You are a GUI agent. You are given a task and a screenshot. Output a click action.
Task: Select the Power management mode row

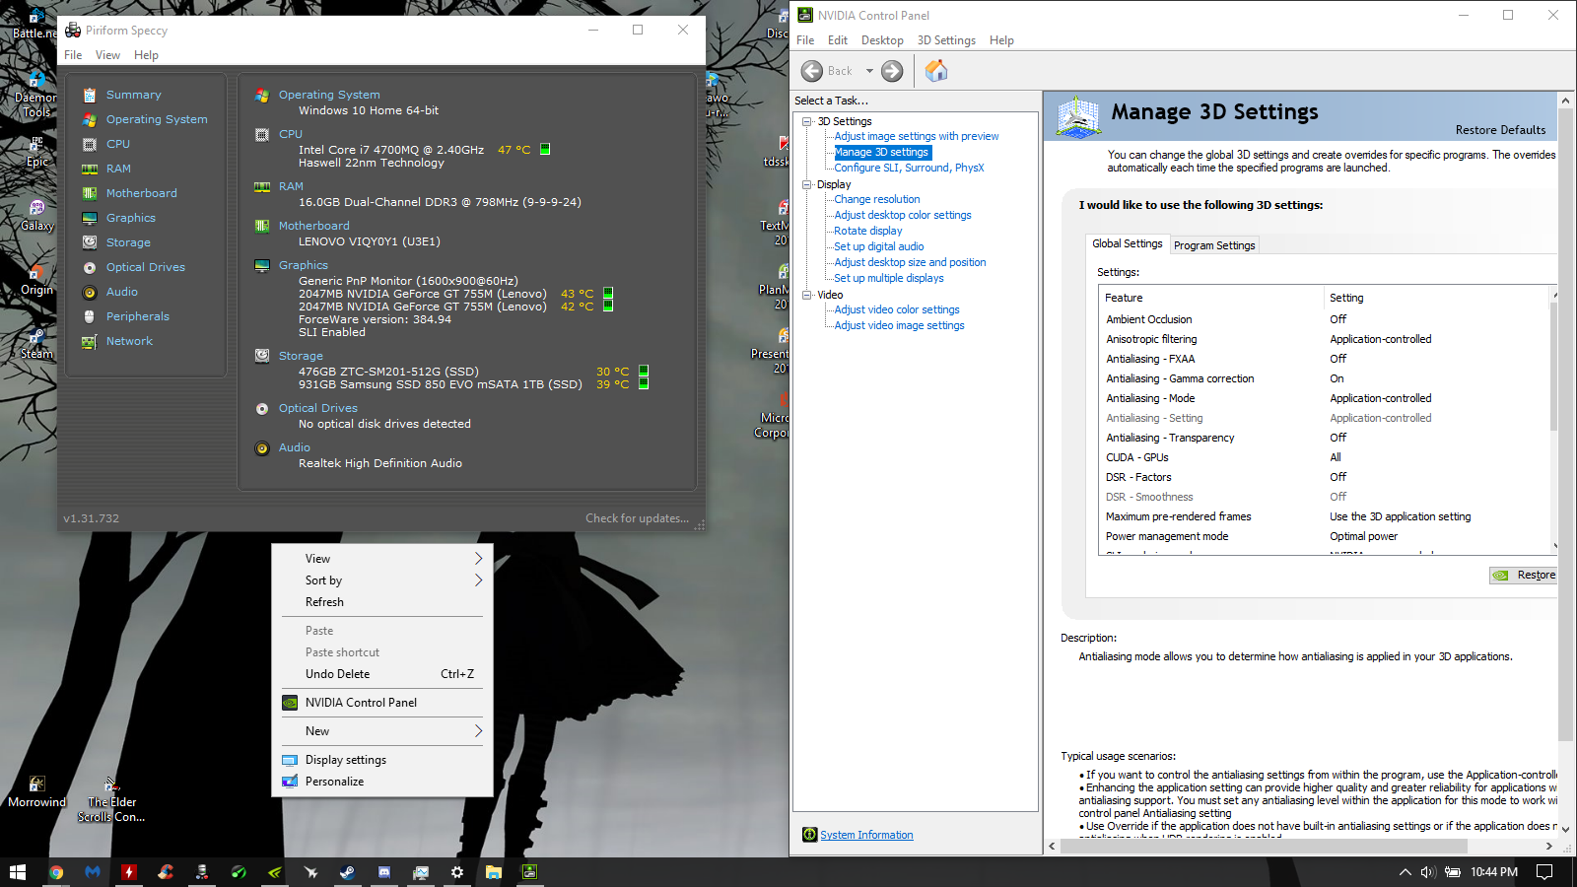click(1324, 536)
